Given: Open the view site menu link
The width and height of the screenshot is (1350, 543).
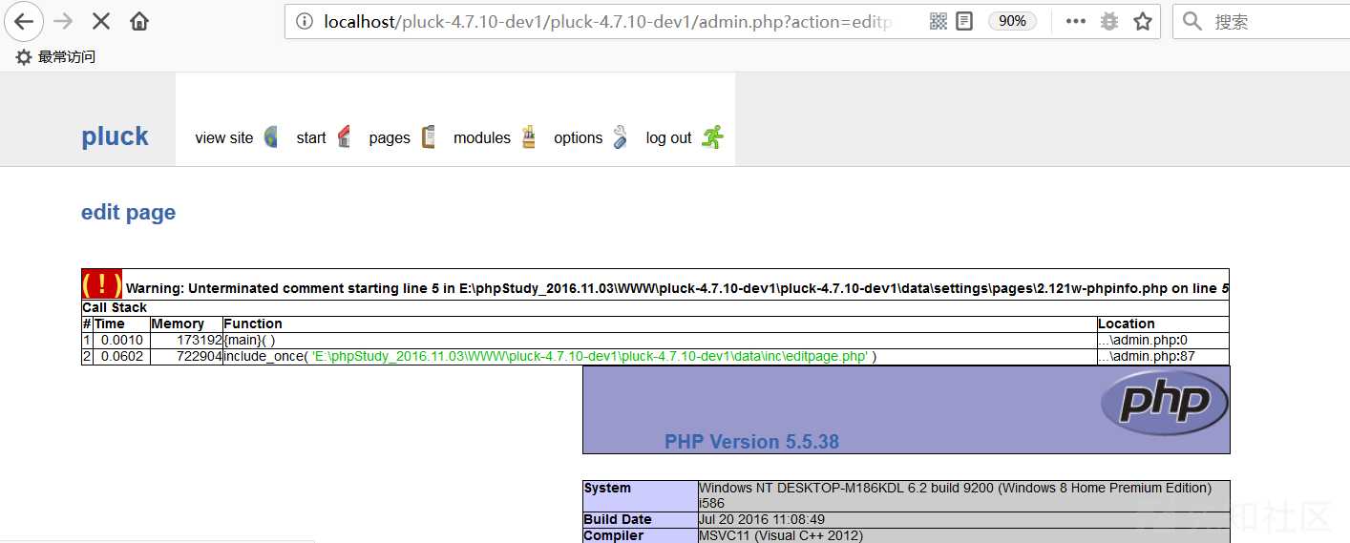Looking at the screenshot, I should click(224, 137).
